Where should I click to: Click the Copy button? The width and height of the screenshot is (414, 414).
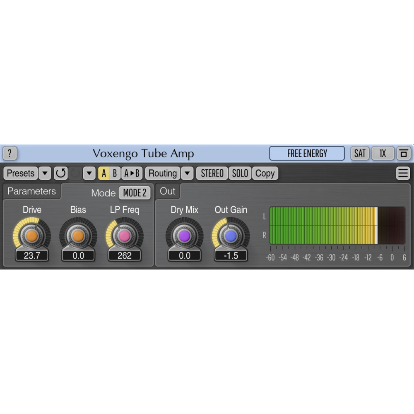coord(265,173)
